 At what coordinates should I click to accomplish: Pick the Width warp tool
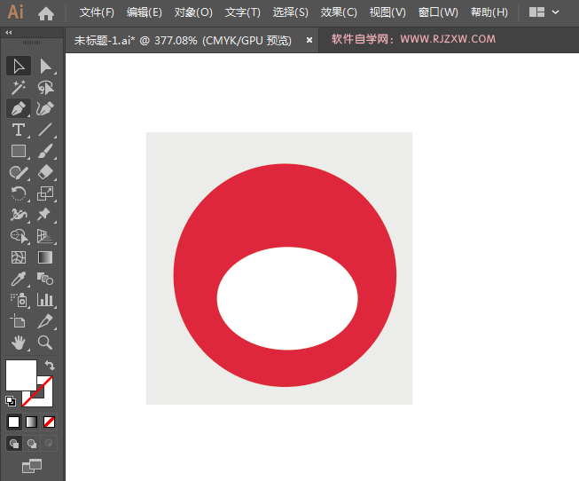coord(19,215)
